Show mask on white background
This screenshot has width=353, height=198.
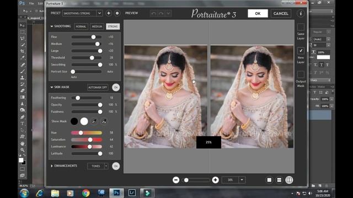pos(84,121)
